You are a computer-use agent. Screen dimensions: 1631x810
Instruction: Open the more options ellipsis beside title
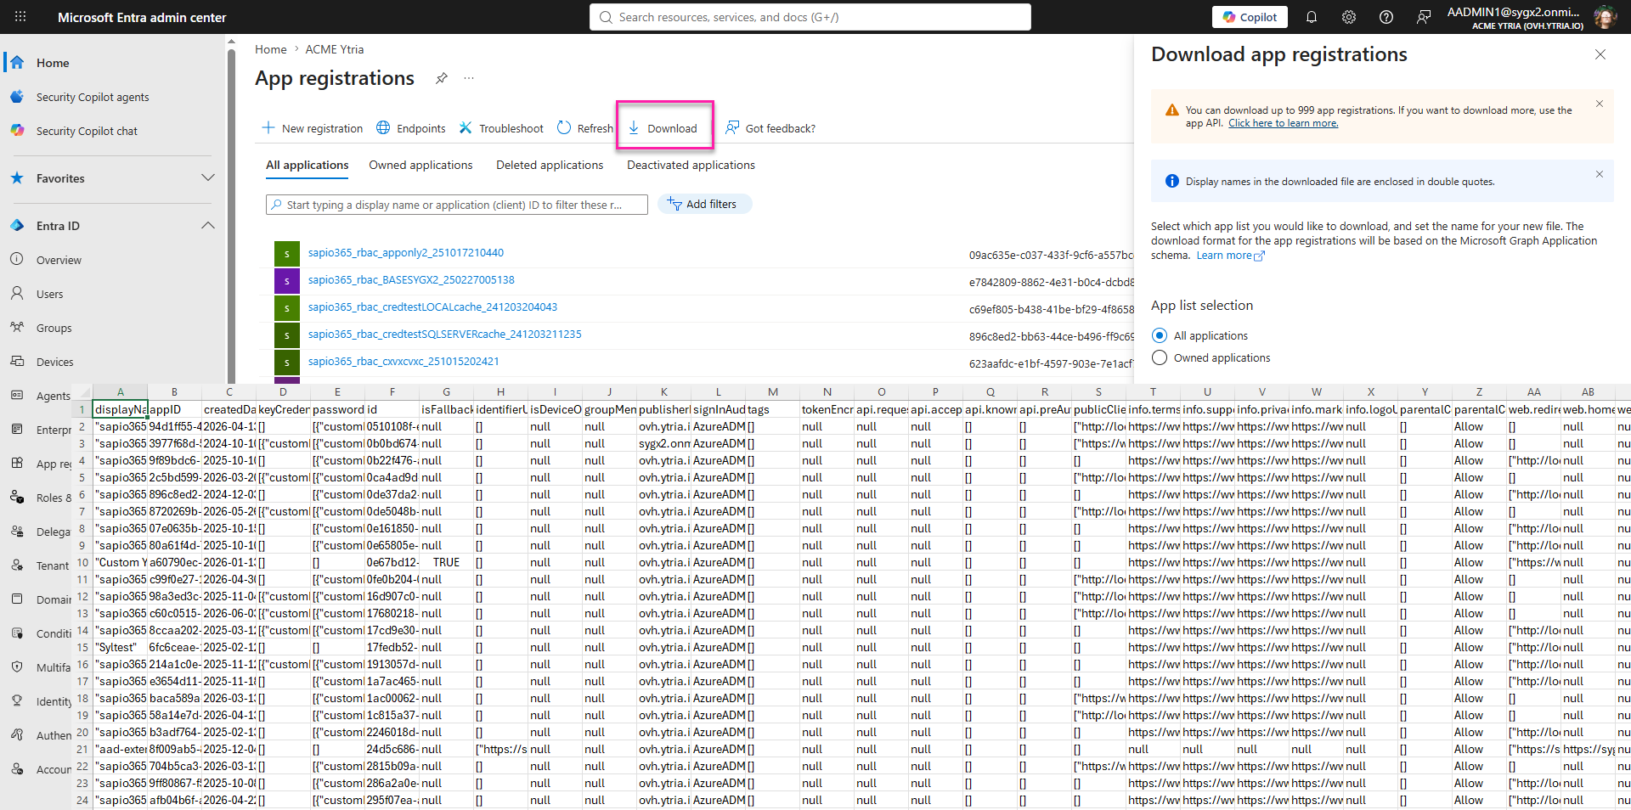pyautogui.click(x=469, y=78)
